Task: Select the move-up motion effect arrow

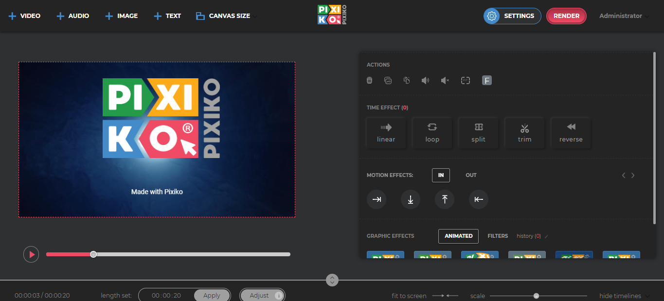Action: click(x=445, y=199)
